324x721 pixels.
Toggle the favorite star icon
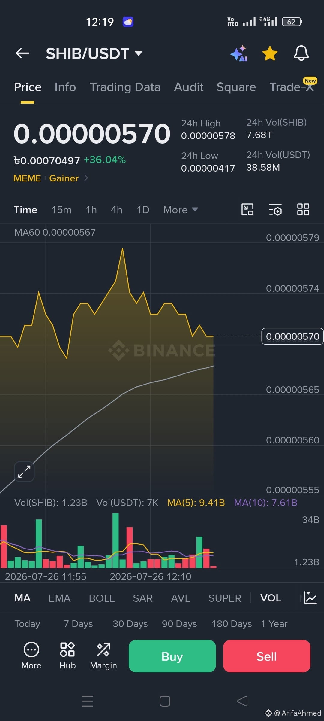[270, 53]
